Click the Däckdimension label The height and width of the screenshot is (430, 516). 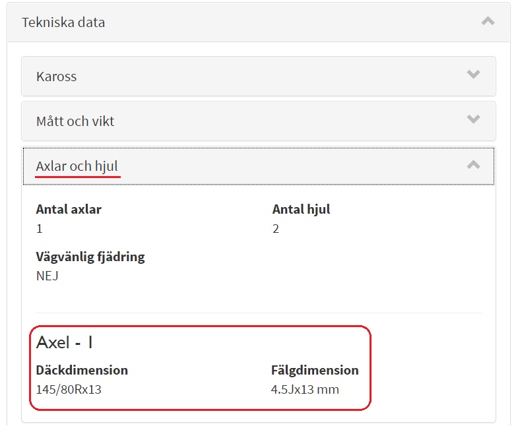click(x=82, y=370)
